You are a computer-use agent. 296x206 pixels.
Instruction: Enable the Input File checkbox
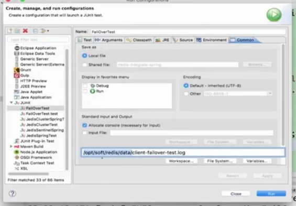coord(84,133)
